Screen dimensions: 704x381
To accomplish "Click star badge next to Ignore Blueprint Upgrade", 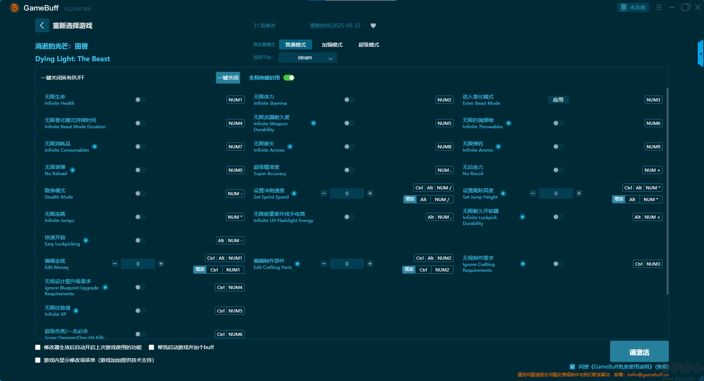I will [105, 287].
